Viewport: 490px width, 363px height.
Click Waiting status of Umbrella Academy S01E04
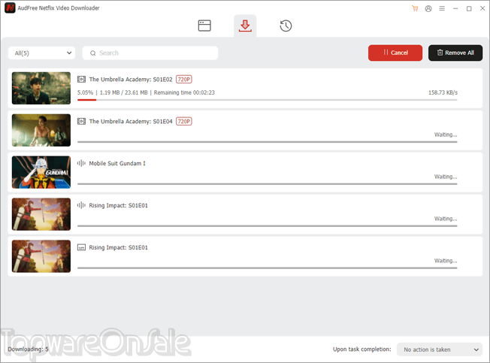[x=446, y=135]
